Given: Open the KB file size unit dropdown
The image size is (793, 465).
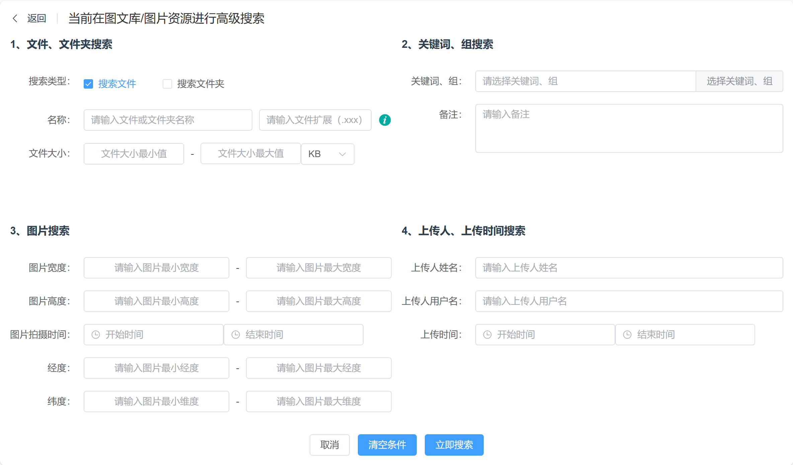Looking at the screenshot, I should click(x=327, y=154).
